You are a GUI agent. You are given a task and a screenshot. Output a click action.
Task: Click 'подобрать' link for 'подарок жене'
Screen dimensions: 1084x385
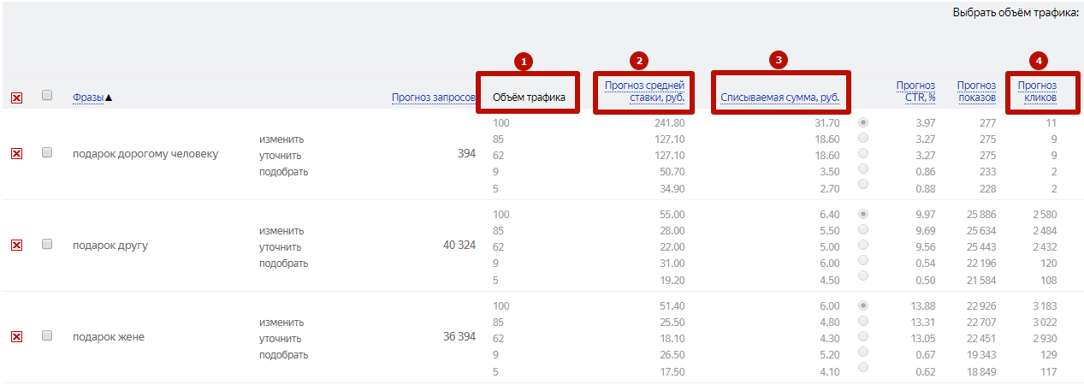(284, 355)
